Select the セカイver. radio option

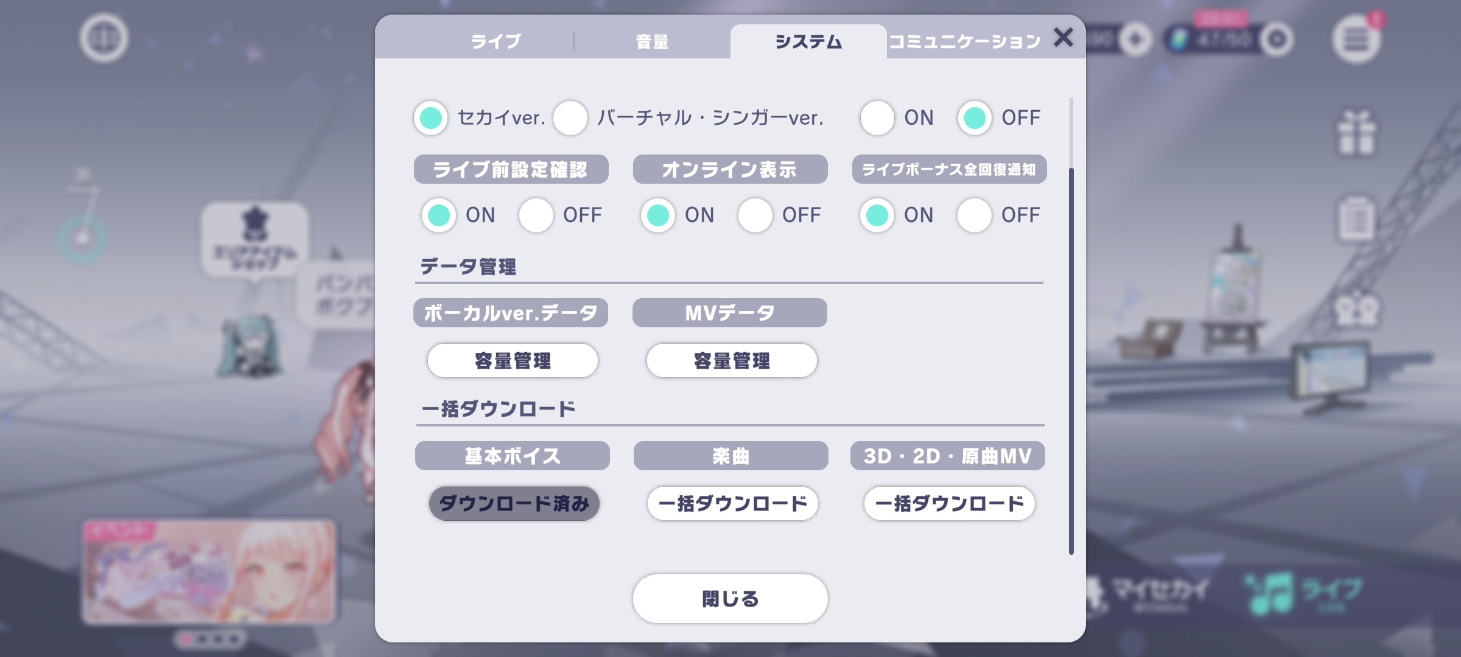point(431,117)
